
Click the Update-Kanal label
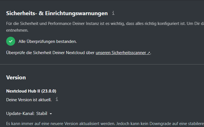point(20,114)
